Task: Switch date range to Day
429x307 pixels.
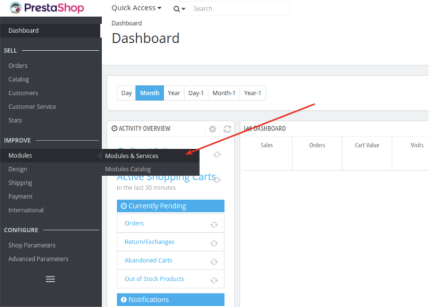Action: coord(126,93)
